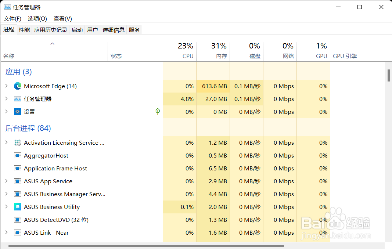392x249 pixels.
Task: Click the green leaf status icon for 设置
Action: (158, 112)
